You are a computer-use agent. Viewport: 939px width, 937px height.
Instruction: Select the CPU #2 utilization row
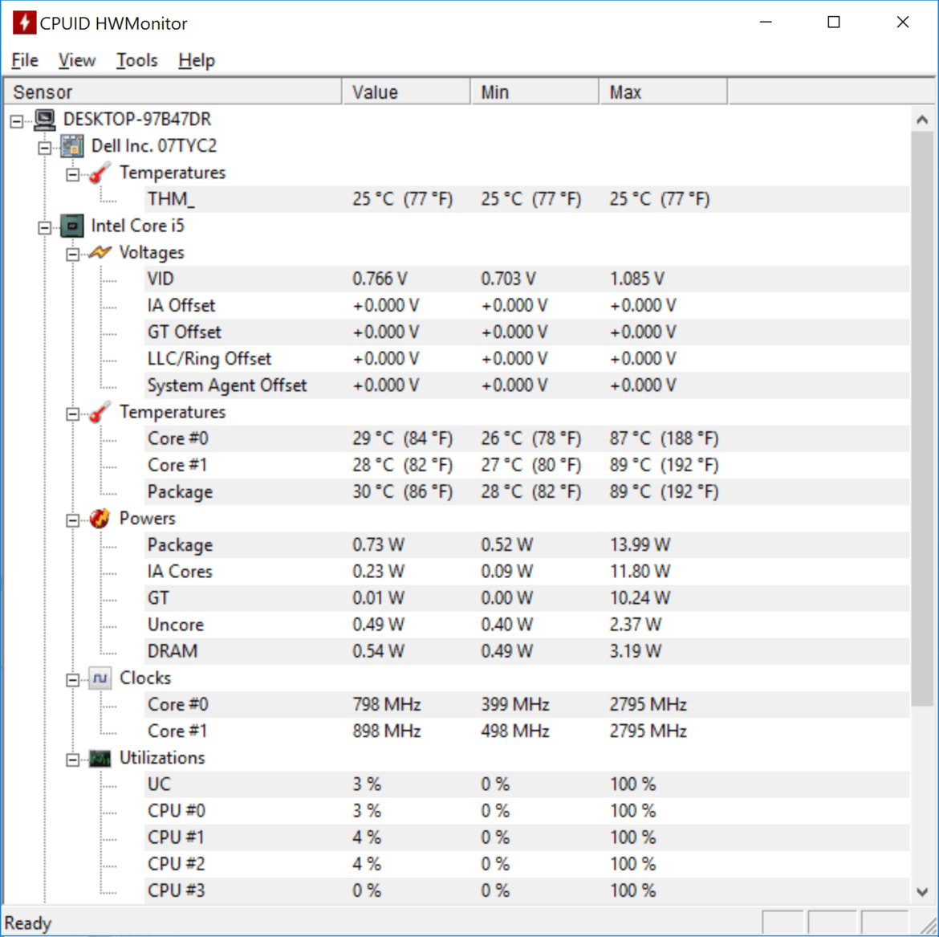(x=527, y=864)
